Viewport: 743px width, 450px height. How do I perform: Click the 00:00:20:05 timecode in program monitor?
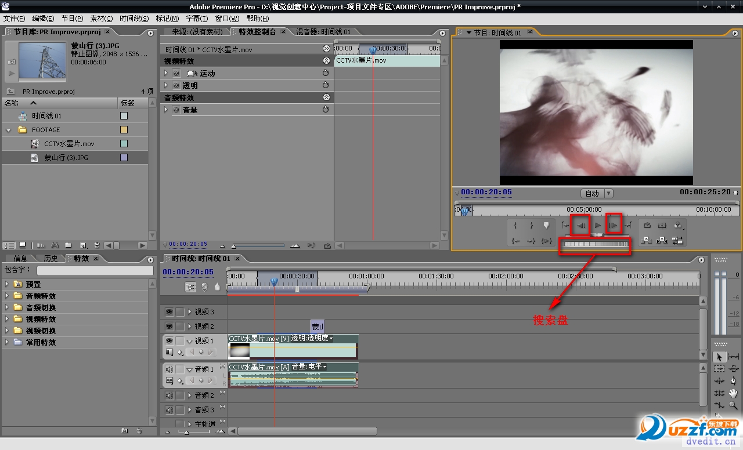(479, 192)
